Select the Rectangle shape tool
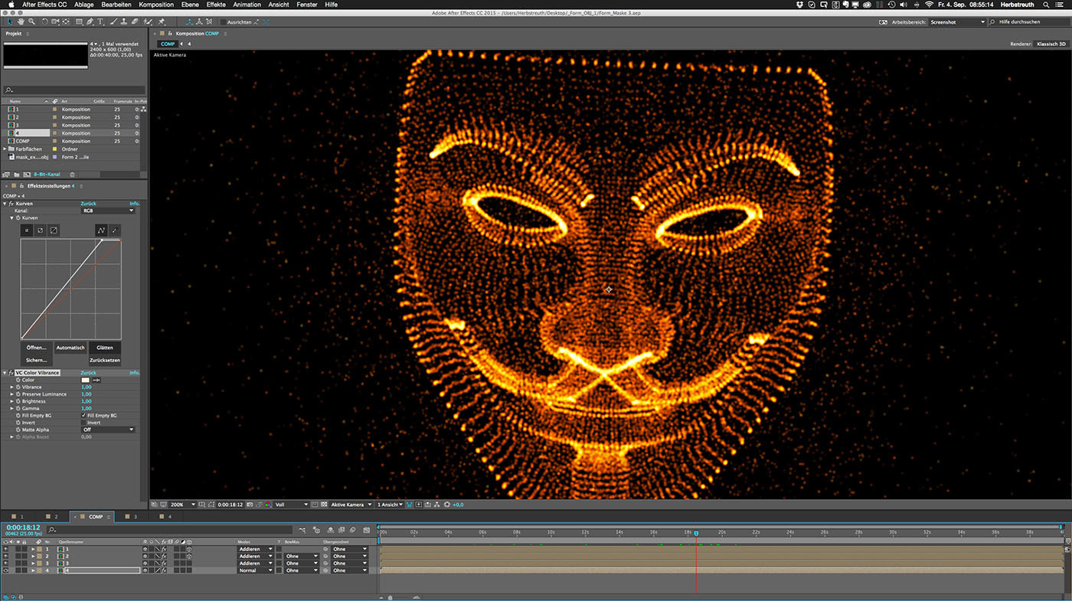This screenshot has height=601, width=1072. tap(79, 21)
